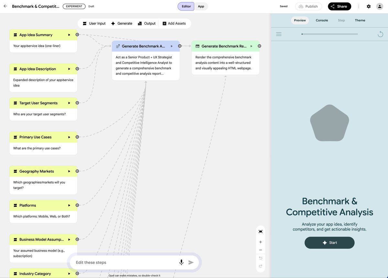
Task: Click the pentagon logo in preview
Action: pyautogui.click(x=329, y=123)
